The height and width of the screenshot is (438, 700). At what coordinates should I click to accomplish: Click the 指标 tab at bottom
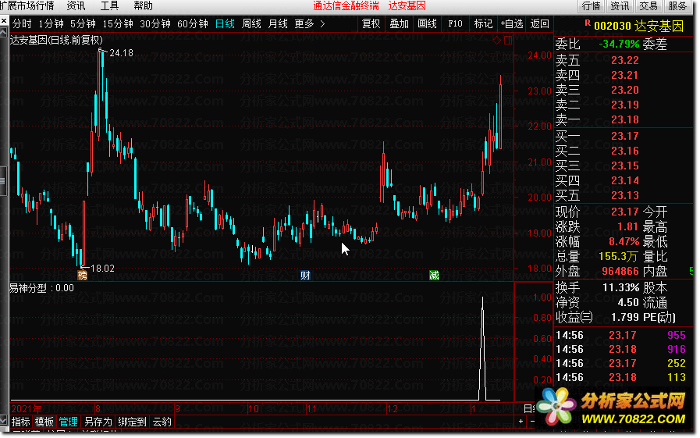[21, 422]
